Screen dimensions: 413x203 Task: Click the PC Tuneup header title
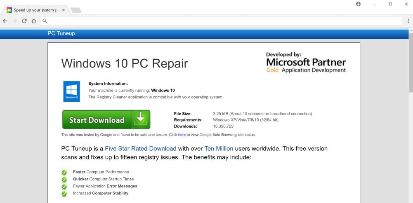pyautogui.click(x=61, y=33)
